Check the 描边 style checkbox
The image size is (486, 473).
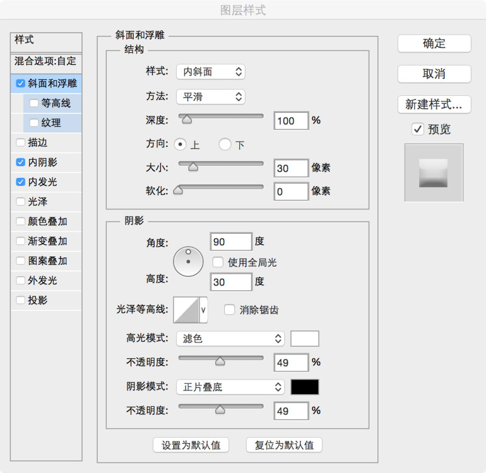21,143
